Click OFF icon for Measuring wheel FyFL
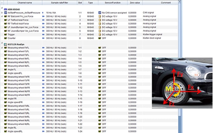 coord(100,51)
